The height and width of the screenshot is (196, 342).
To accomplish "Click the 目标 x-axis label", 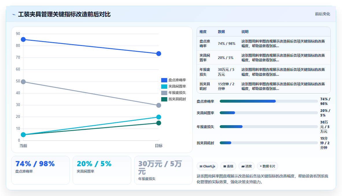I will tap(159, 146).
